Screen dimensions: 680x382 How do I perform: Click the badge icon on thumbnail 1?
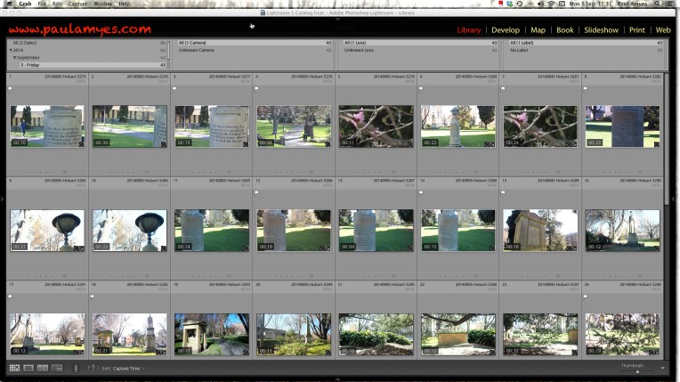pos(79,142)
